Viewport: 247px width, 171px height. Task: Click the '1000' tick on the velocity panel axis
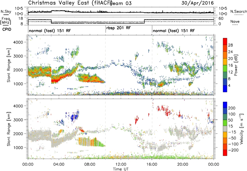coord(18,148)
